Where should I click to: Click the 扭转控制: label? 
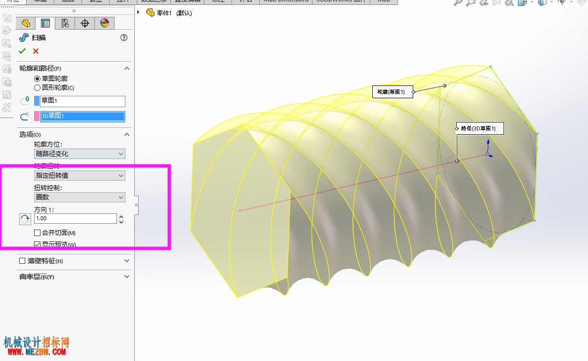(48, 188)
